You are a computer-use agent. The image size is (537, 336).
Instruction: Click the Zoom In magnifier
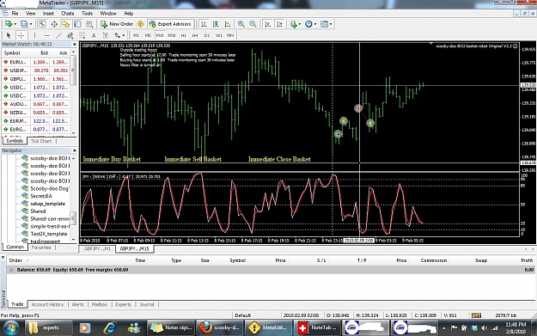click(241, 24)
